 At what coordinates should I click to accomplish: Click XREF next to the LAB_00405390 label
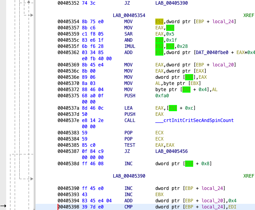(249, 176)
